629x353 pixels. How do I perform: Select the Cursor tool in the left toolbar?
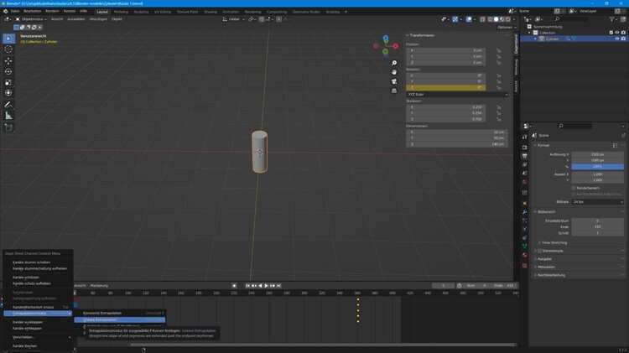(x=8, y=49)
